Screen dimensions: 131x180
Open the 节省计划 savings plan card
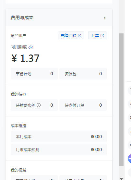[34, 74]
